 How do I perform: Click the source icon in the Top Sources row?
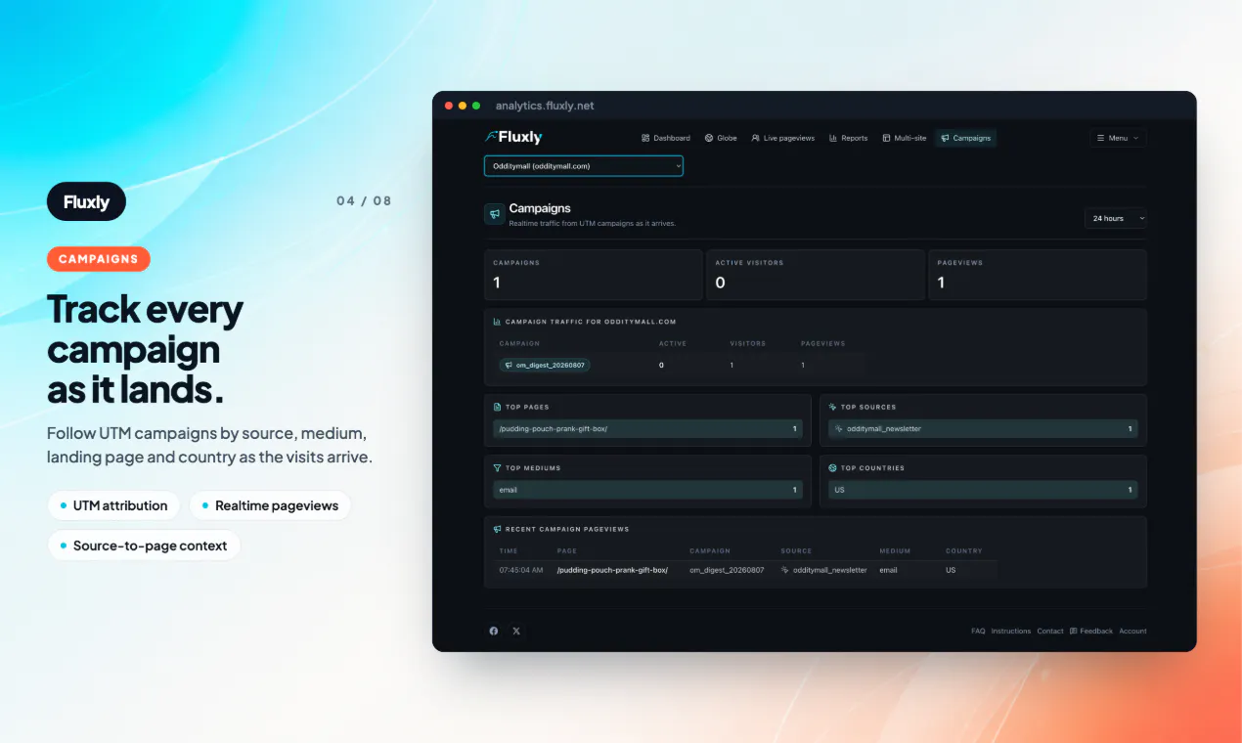click(x=839, y=429)
